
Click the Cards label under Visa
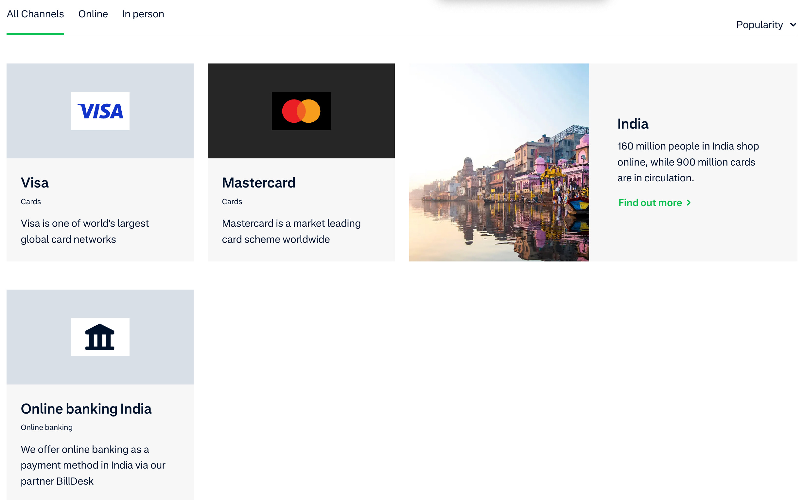point(31,201)
